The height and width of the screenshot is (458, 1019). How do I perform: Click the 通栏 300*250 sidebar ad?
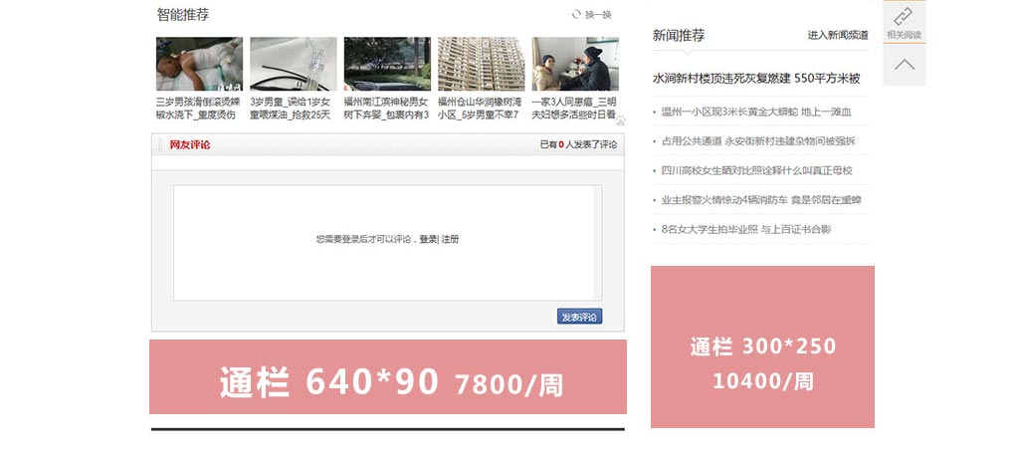click(x=762, y=346)
